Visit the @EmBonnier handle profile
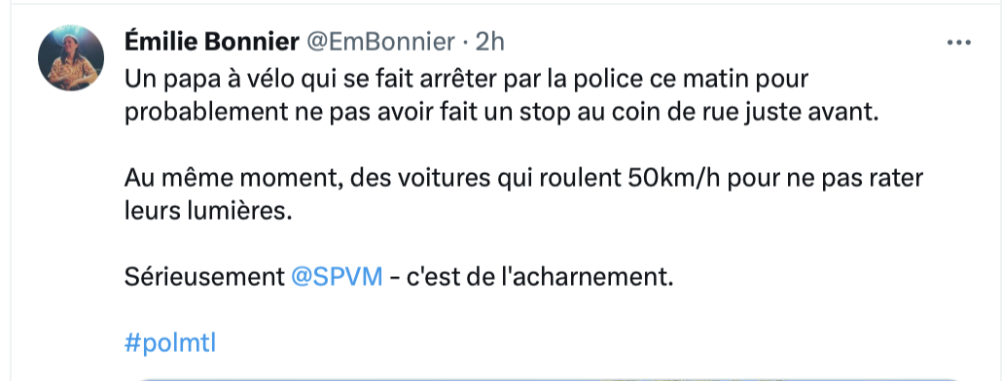The image size is (1002, 381). [381, 42]
